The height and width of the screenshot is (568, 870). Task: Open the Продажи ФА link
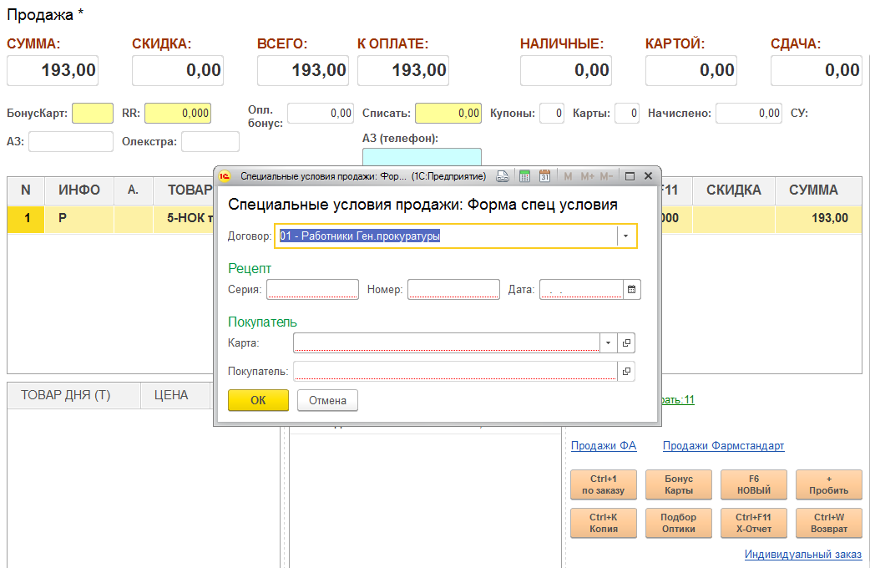point(604,446)
